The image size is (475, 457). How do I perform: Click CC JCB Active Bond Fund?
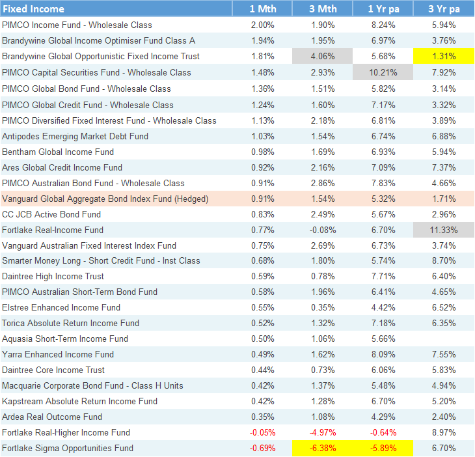51,215
